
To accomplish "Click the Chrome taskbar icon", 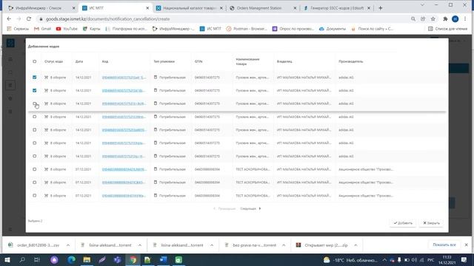I will point(133,259).
